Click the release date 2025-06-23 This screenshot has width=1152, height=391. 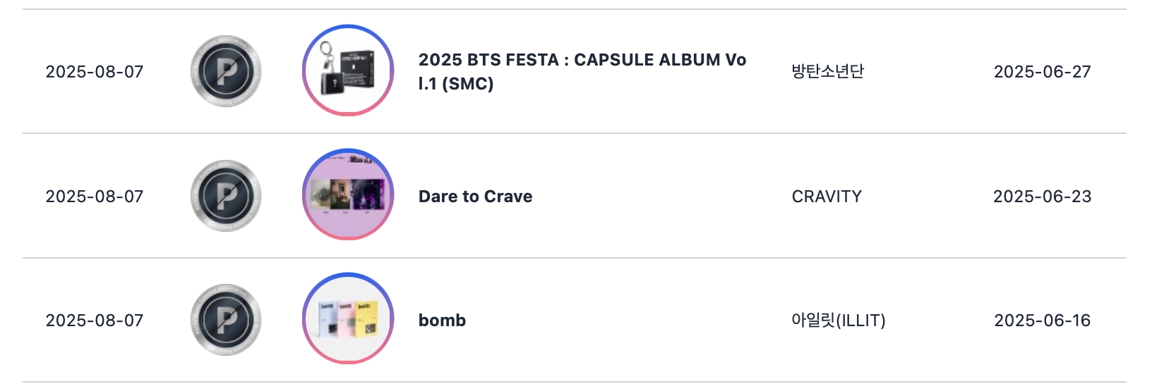(1043, 197)
